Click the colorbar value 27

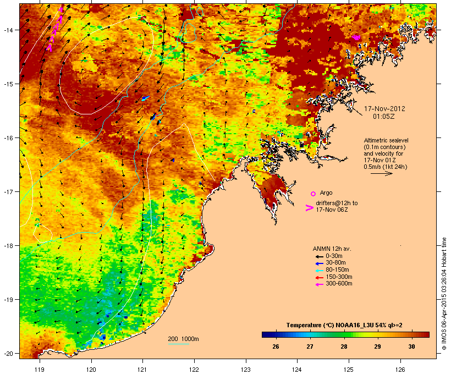310,346
